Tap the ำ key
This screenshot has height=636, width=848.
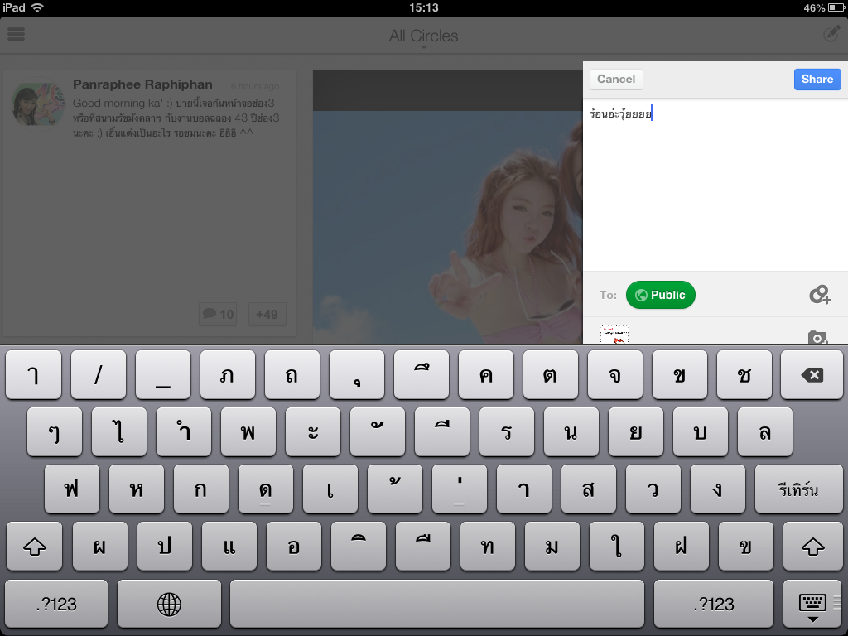pyautogui.click(x=183, y=432)
